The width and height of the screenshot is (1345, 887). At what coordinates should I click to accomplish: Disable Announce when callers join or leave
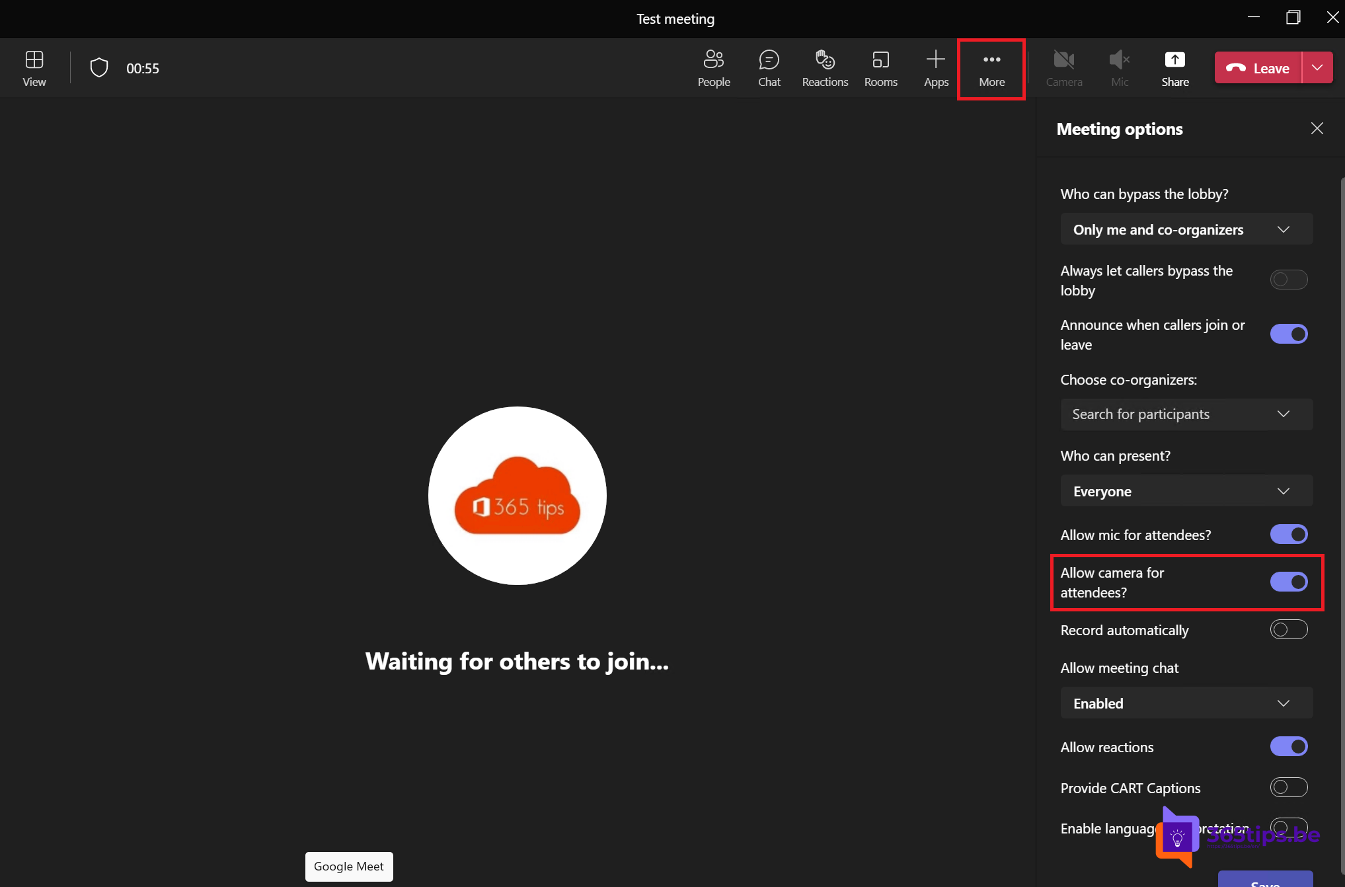tap(1289, 334)
